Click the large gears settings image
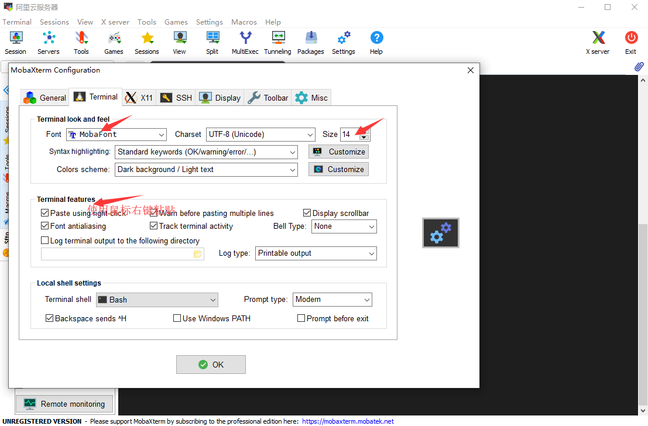648x426 pixels. coord(441,233)
